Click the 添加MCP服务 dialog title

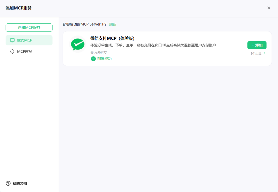19,8
